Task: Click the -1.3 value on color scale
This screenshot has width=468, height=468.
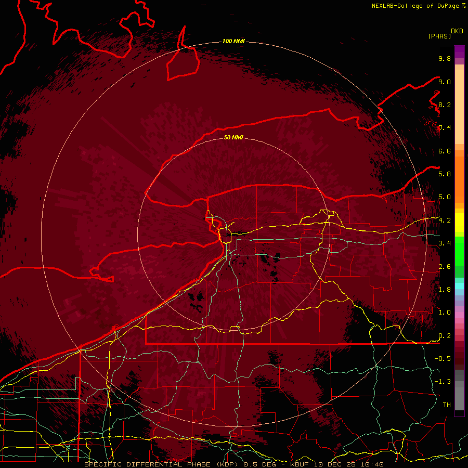Action: tap(443, 382)
